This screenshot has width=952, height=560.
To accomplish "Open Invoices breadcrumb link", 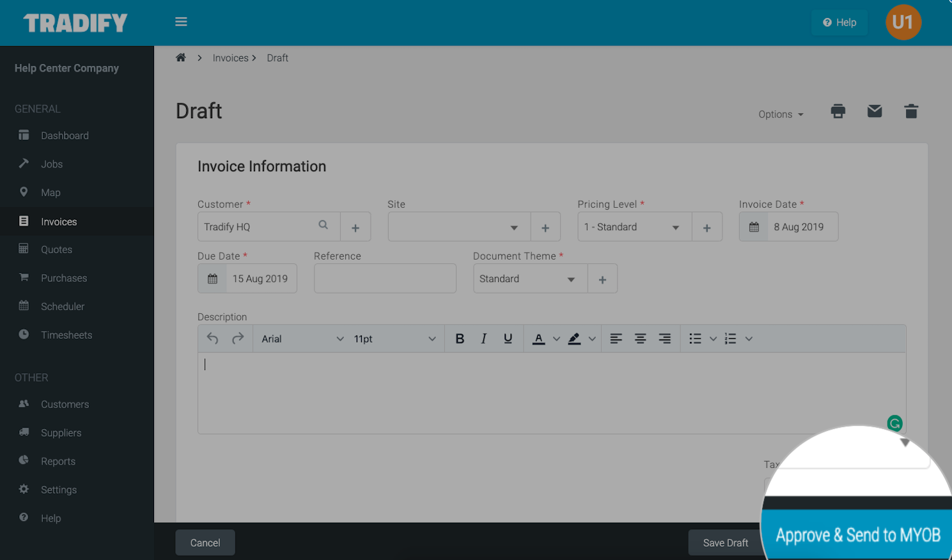I will click(230, 58).
